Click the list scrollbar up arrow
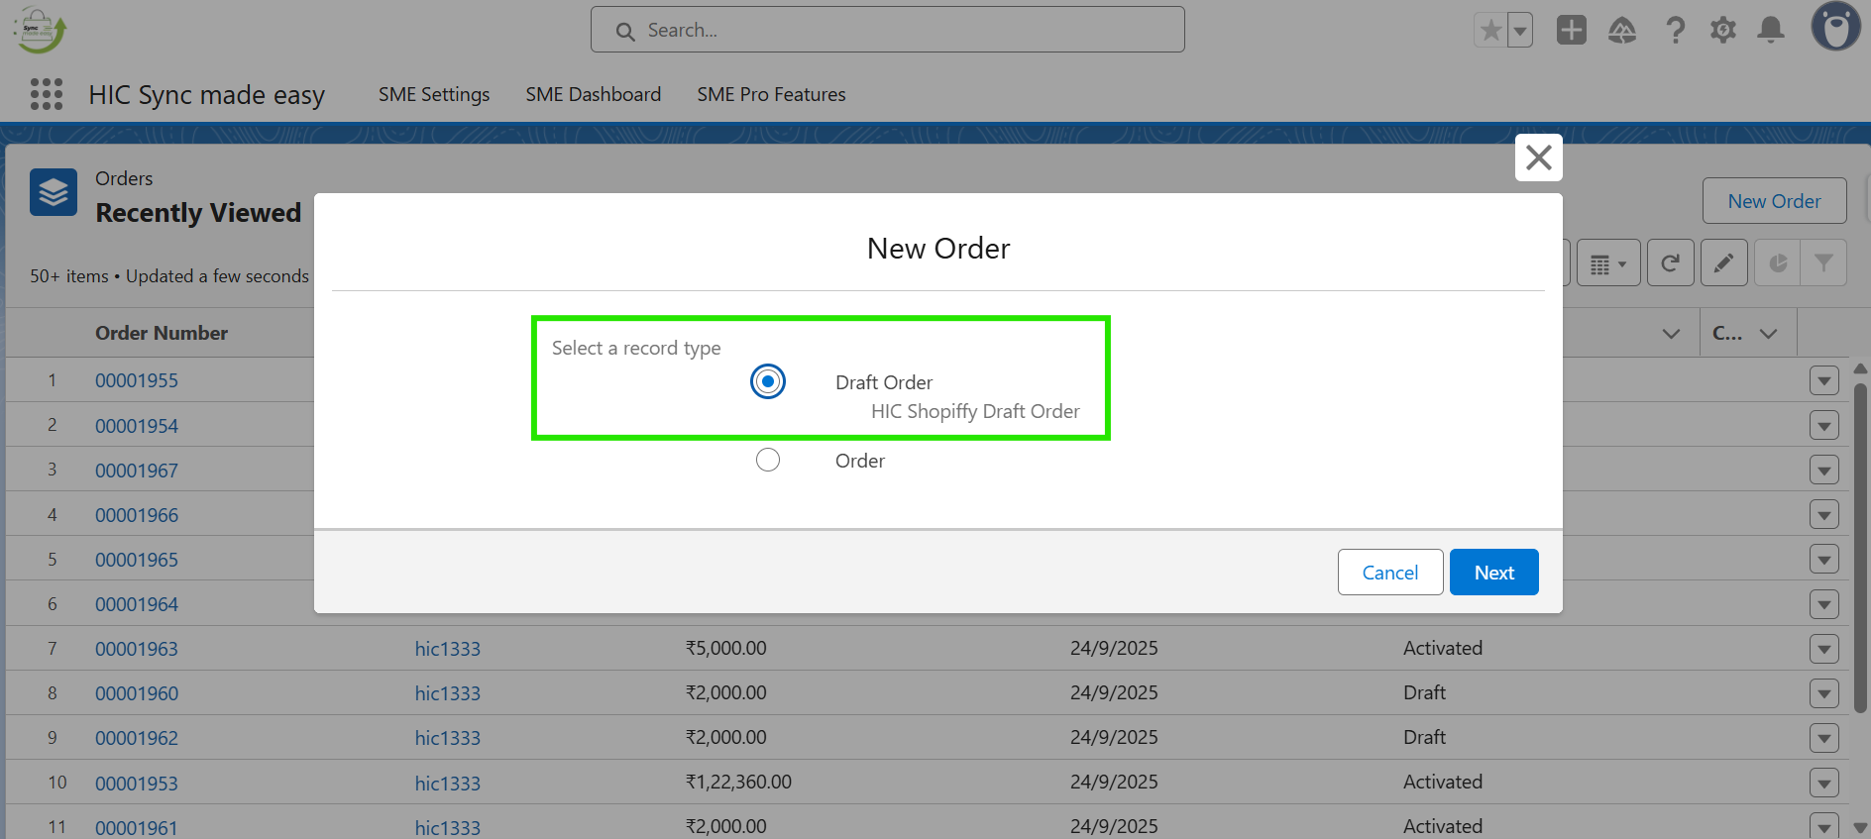Viewport: 1871px width, 839px height. tap(1860, 368)
